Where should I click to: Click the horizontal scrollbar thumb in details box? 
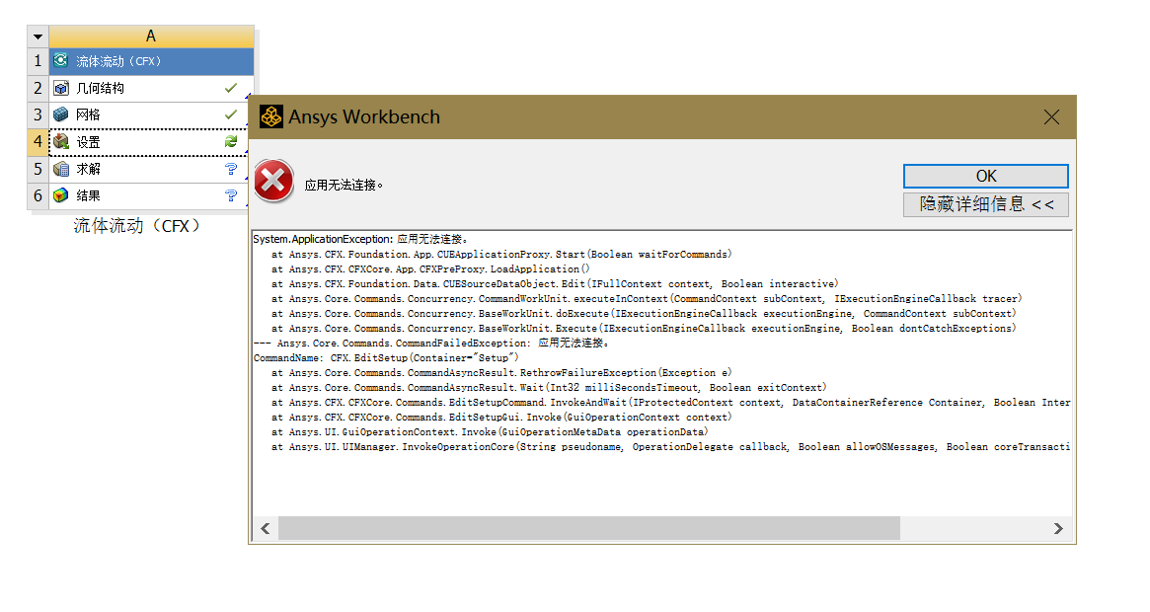[x=589, y=528]
